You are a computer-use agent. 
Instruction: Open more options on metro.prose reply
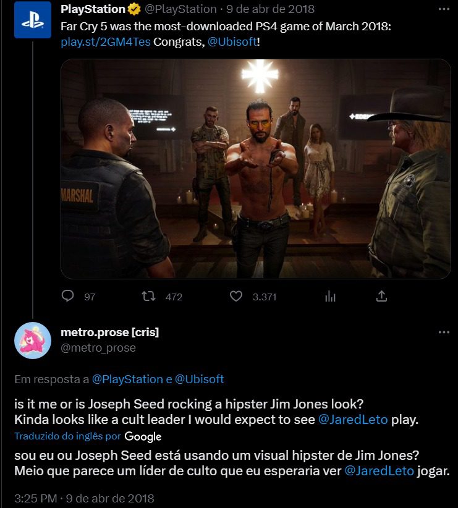(443, 332)
